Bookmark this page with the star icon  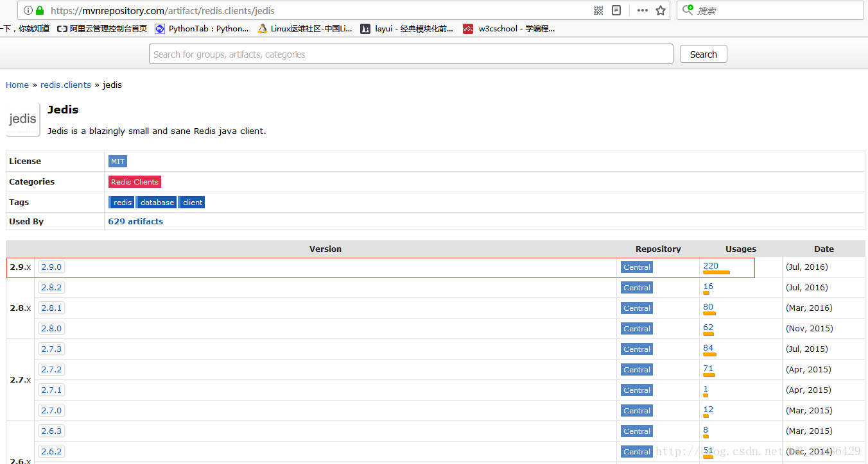point(661,10)
